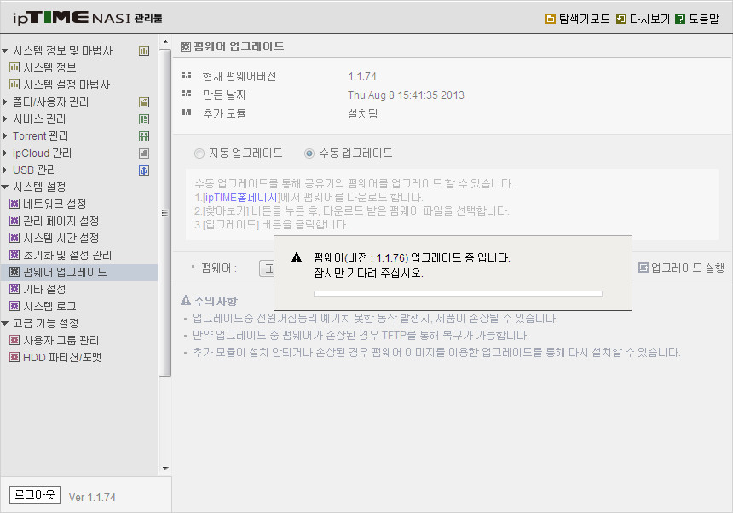
Task: Click the icon left of 시스템 시간 설정
Action: [x=14, y=238]
